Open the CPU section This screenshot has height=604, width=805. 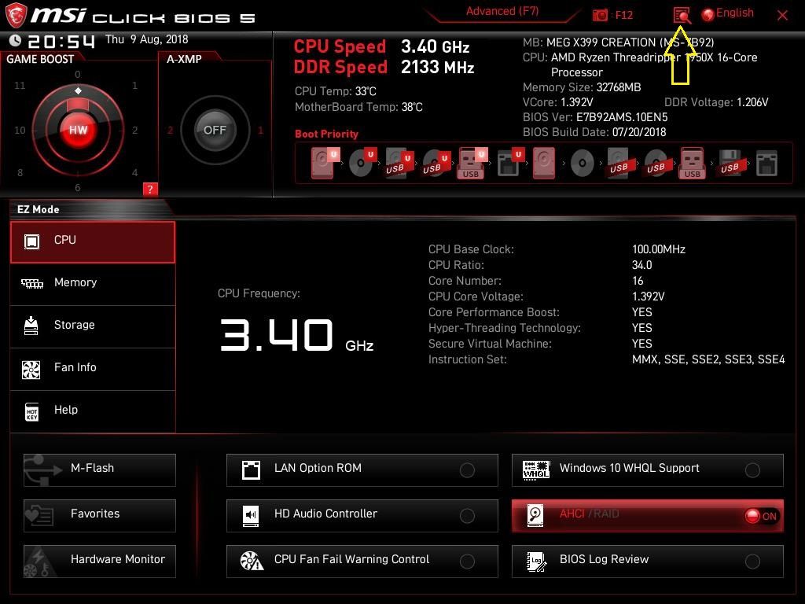coord(93,242)
